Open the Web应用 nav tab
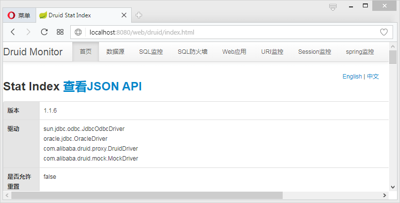Image resolution: width=400 pixels, height=203 pixels. [x=234, y=52]
